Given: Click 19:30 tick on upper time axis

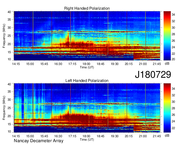Looking at the screenshot, I should [x=115, y=64].
